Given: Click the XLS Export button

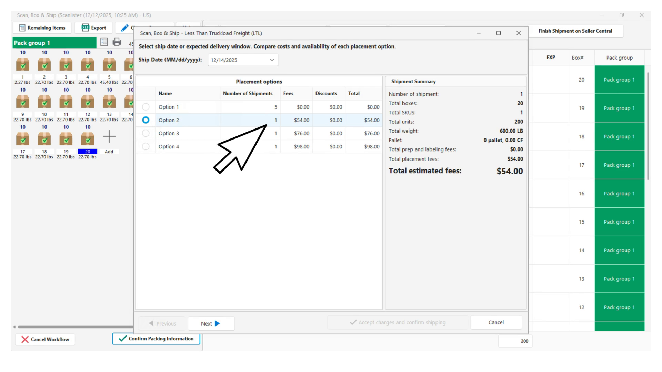Looking at the screenshot, I should point(94,28).
